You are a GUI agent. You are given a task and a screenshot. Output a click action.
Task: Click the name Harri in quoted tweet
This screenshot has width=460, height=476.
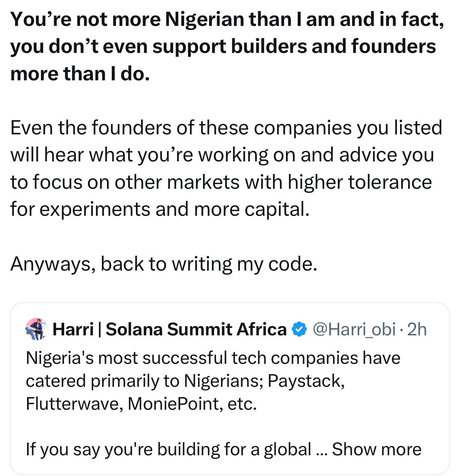pos(73,329)
